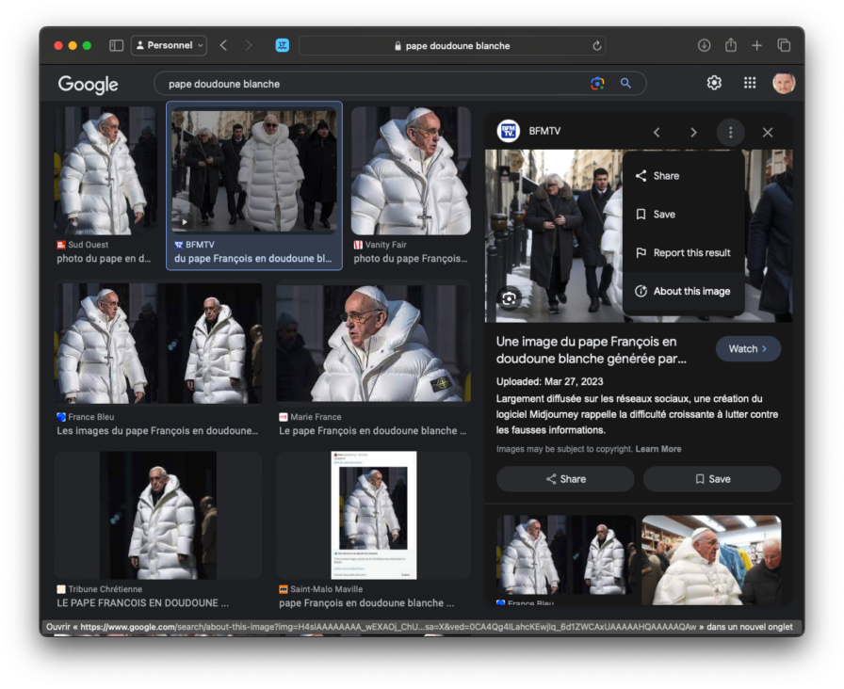Open the Personnel profile dropdown
The image size is (844, 689).
169,46
